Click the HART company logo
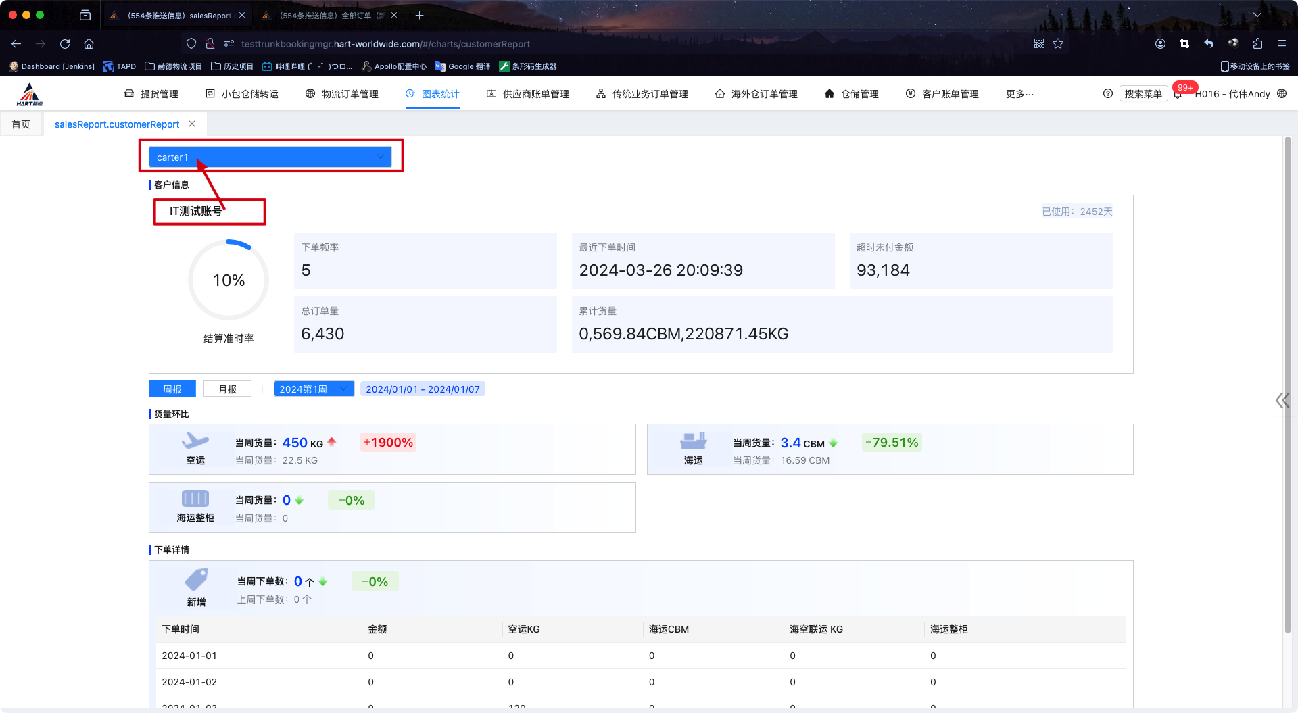Viewport: 1298px width, 713px height. [x=30, y=95]
